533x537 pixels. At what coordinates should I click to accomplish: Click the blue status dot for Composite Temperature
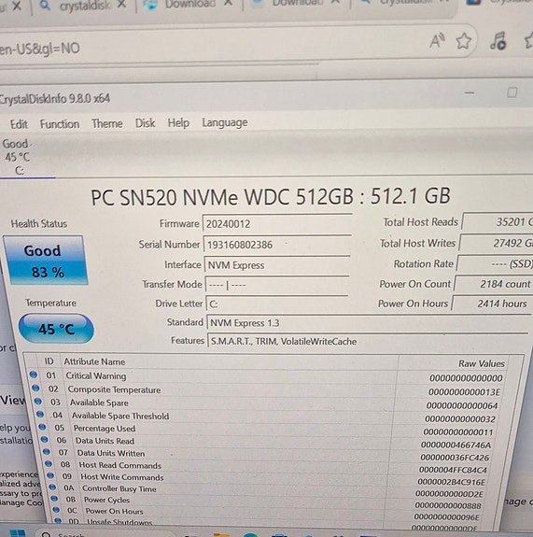35,388
